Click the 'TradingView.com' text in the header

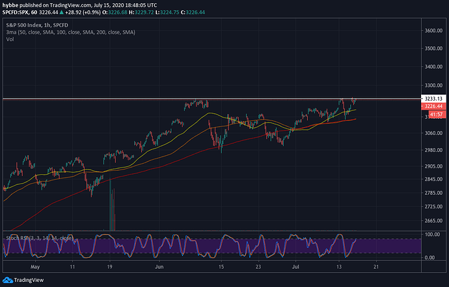point(70,5)
